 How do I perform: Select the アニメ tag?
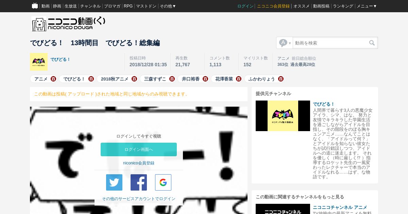[x=41, y=79]
